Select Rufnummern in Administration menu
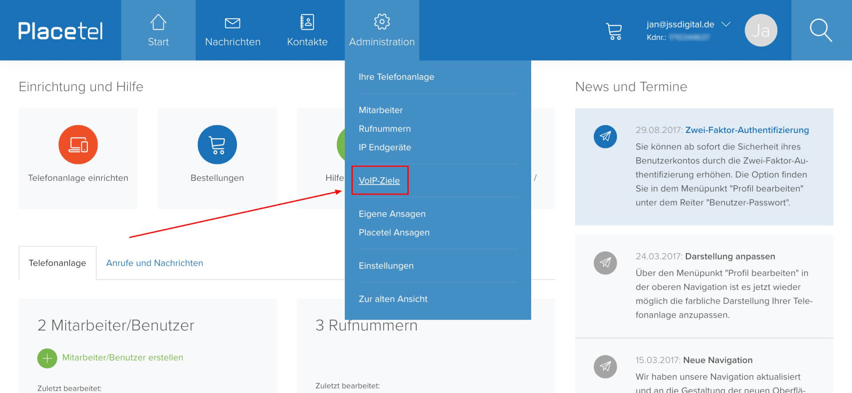The width and height of the screenshot is (852, 393). coord(385,128)
